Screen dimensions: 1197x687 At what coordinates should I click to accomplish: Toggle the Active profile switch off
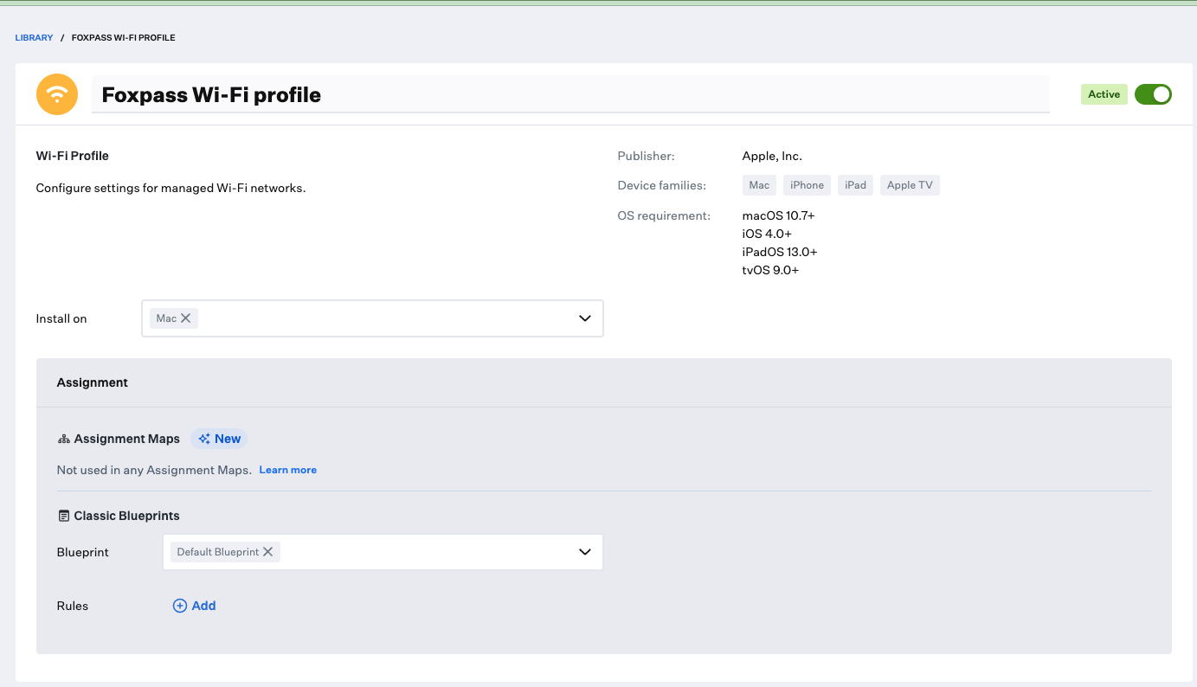click(1153, 94)
